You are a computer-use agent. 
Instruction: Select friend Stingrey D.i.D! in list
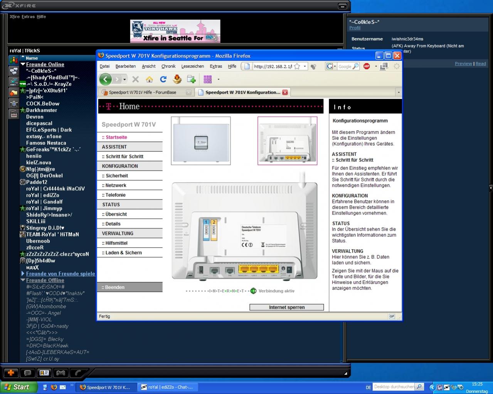(x=45, y=228)
